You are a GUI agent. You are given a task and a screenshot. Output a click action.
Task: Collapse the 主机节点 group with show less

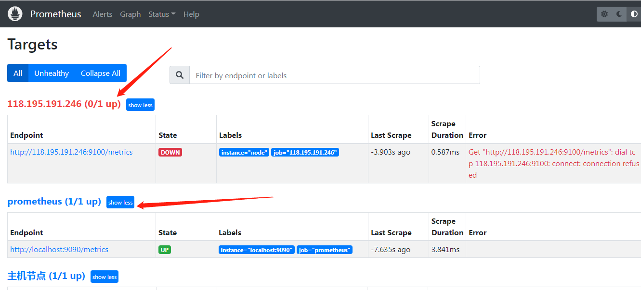(105, 277)
